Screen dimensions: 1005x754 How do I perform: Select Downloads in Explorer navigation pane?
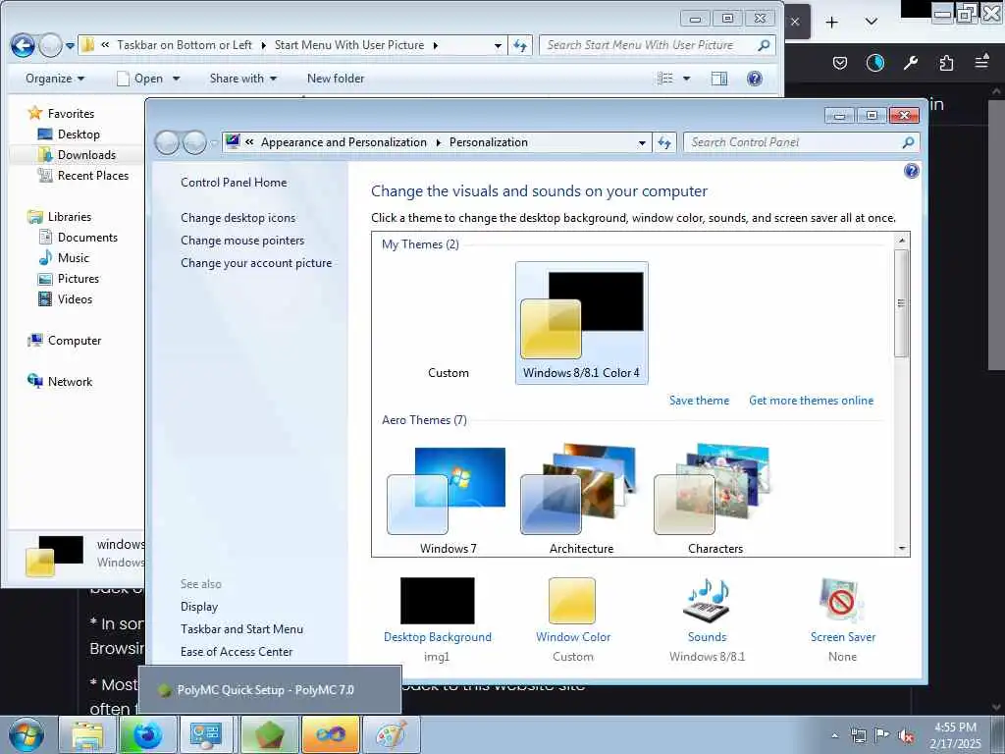[x=77, y=154]
